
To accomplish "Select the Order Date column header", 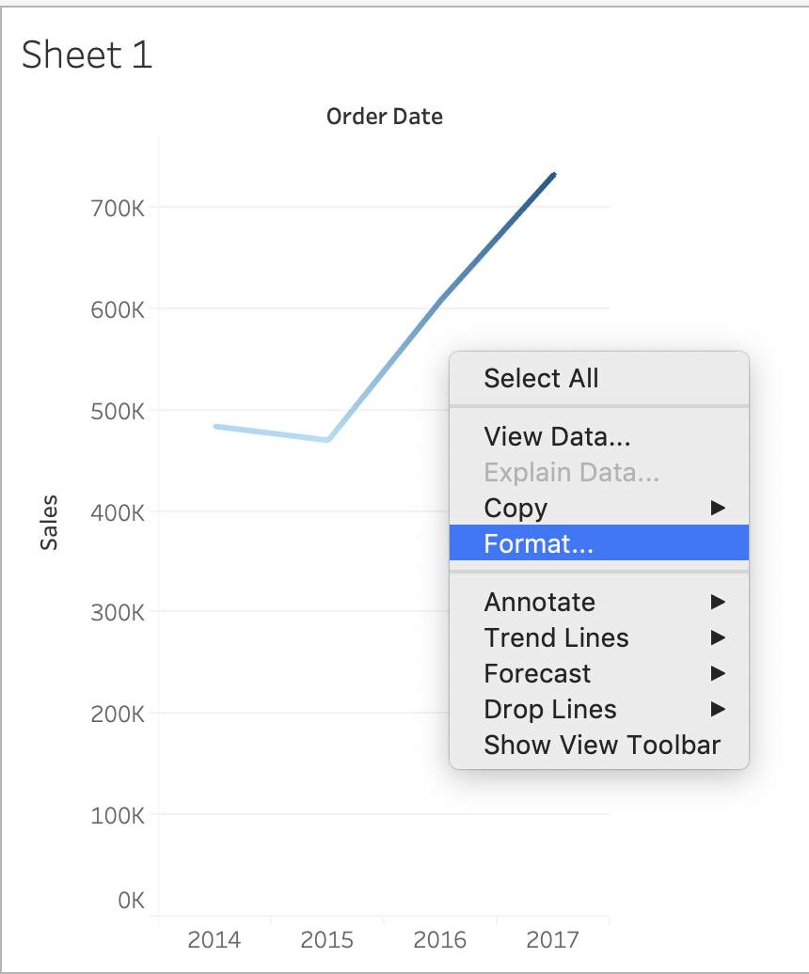I will tap(384, 117).
